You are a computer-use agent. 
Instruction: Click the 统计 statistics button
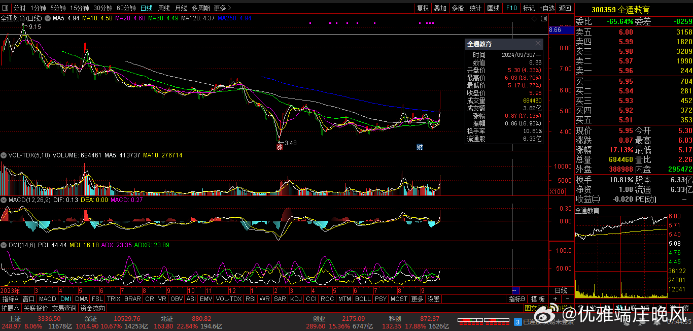pos(475,8)
